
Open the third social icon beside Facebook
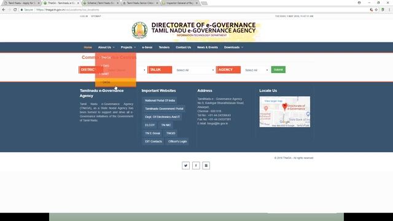coord(206,165)
